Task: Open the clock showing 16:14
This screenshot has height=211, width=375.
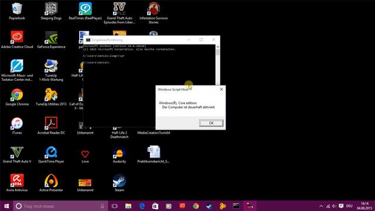Action: coord(364,206)
